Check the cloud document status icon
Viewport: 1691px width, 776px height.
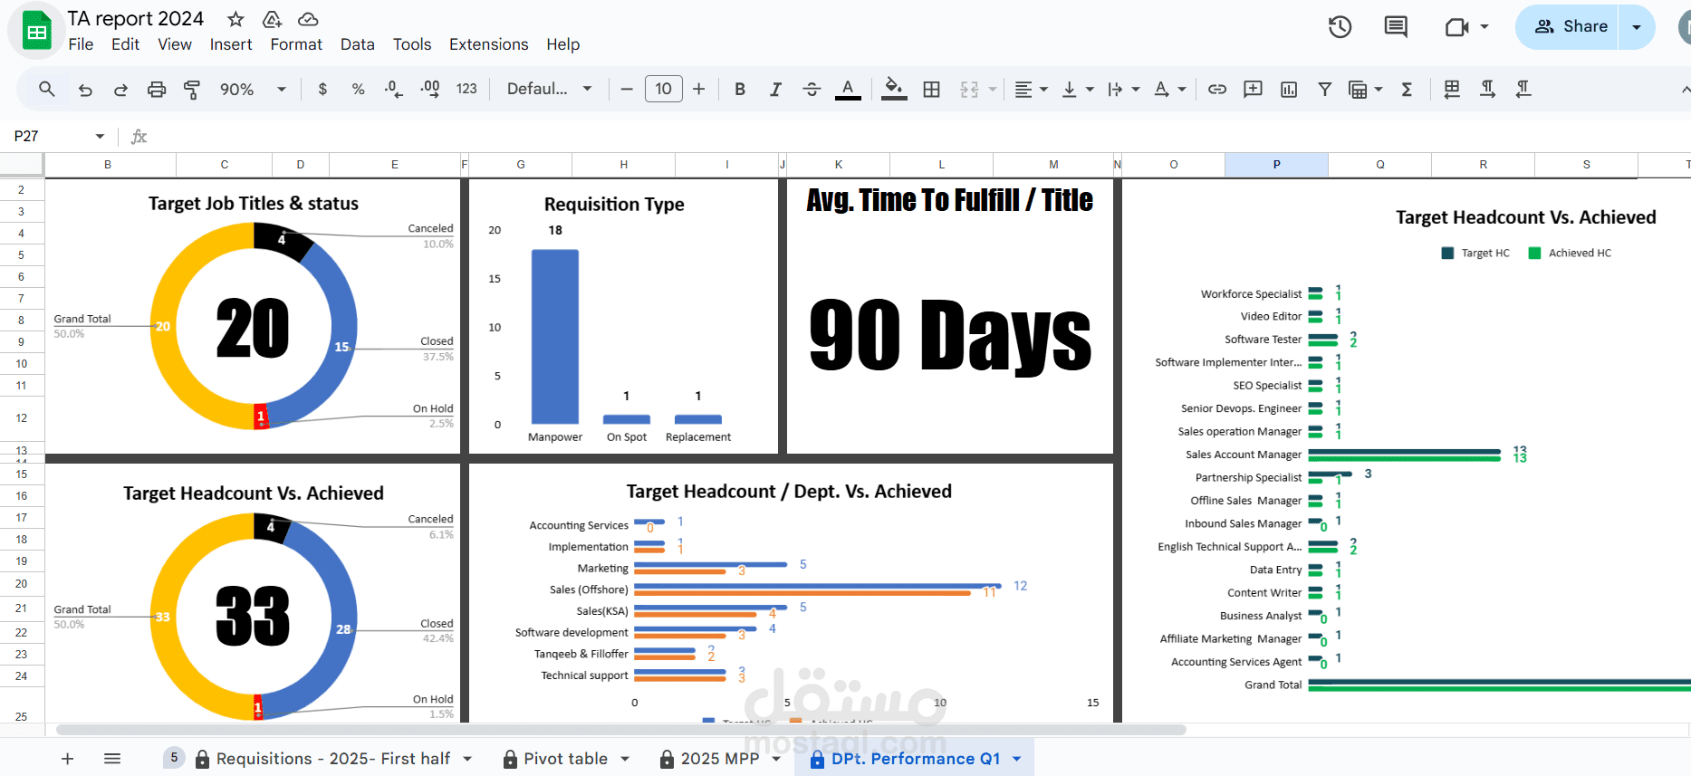tap(308, 19)
